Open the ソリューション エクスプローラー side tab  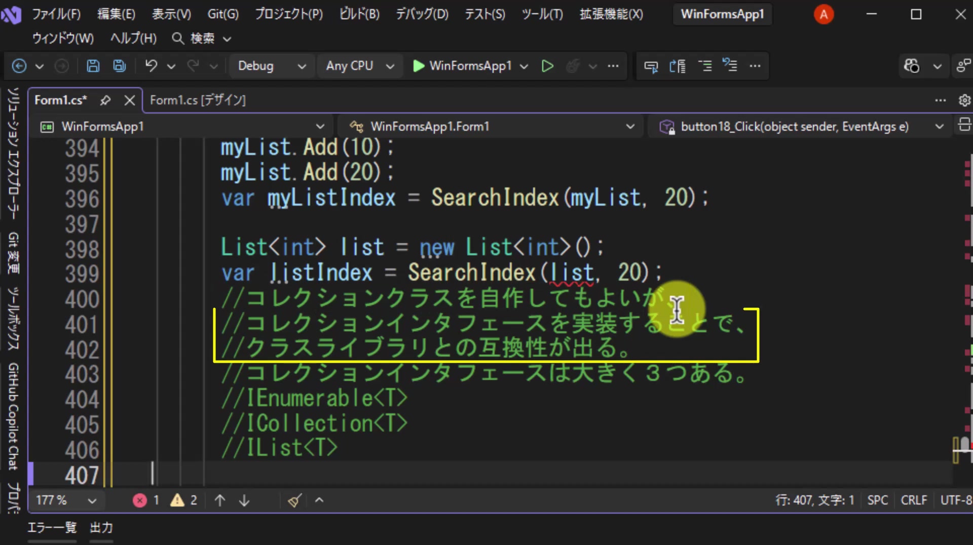tap(14, 153)
